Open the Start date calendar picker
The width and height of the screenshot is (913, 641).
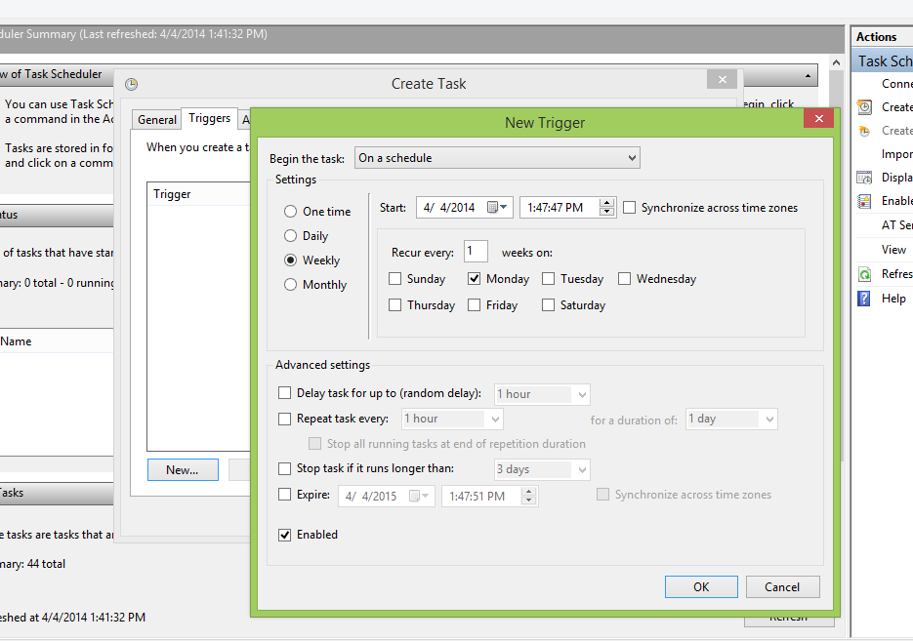point(498,207)
